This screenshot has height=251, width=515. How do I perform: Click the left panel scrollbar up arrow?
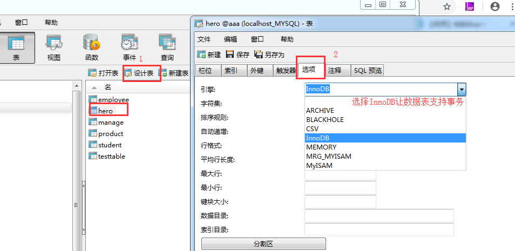(x=77, y=86)
